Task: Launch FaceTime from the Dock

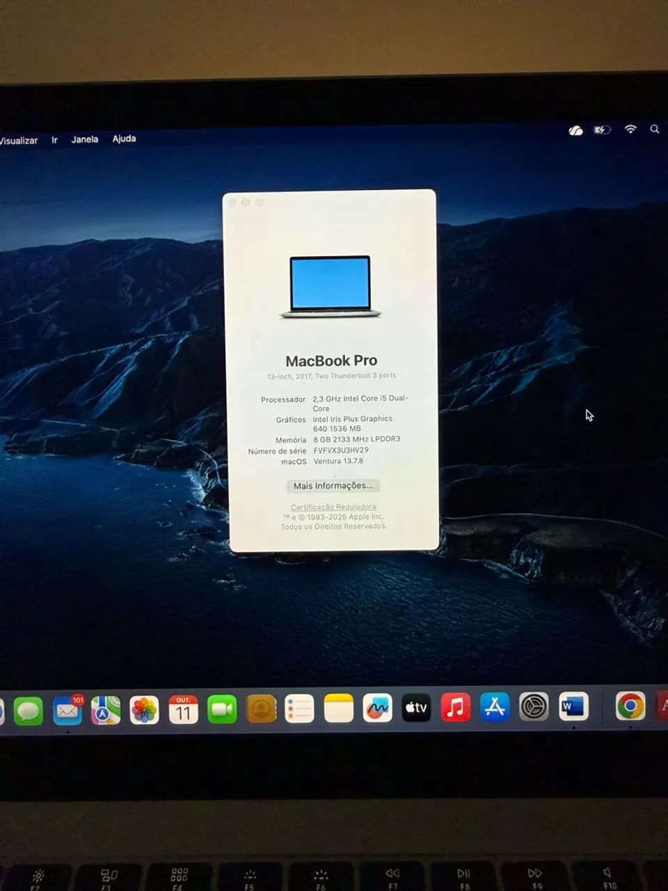Action: (222, 709)
